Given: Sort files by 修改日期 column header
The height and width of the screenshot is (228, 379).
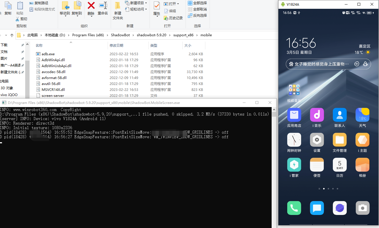Looking at the screenshot, I should [116, 45].
